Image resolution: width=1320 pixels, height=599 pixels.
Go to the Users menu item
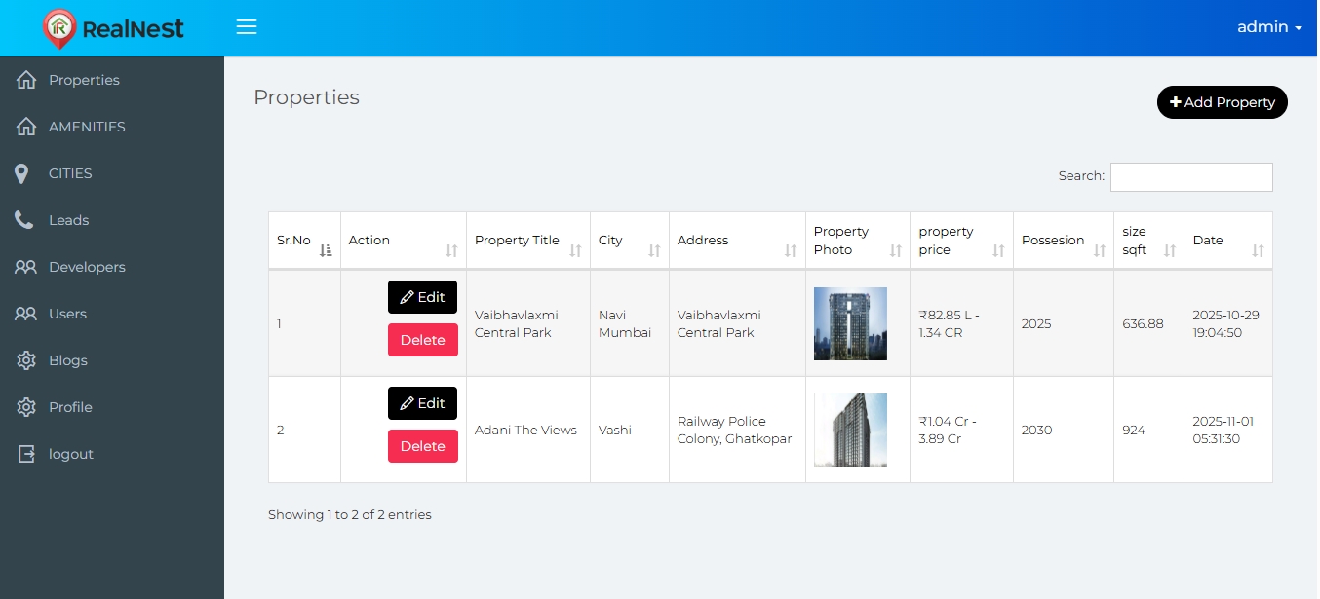click(67, 314)
